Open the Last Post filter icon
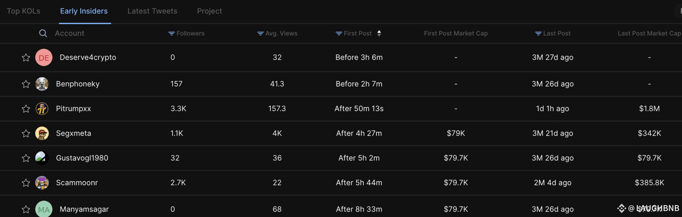Screen dimensions: 682x217 coord(538,34)
